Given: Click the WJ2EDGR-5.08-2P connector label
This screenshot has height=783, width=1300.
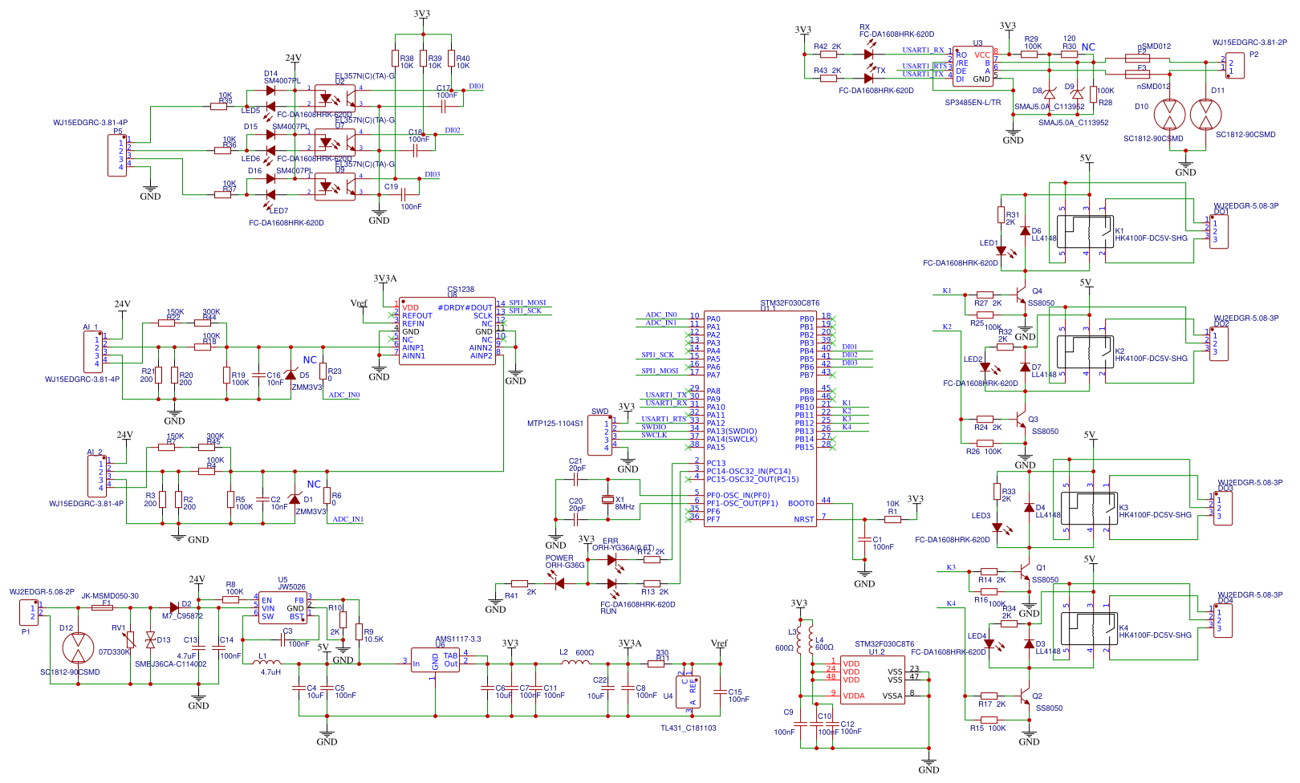Looking at the screenshot, I should coord(42,592).
